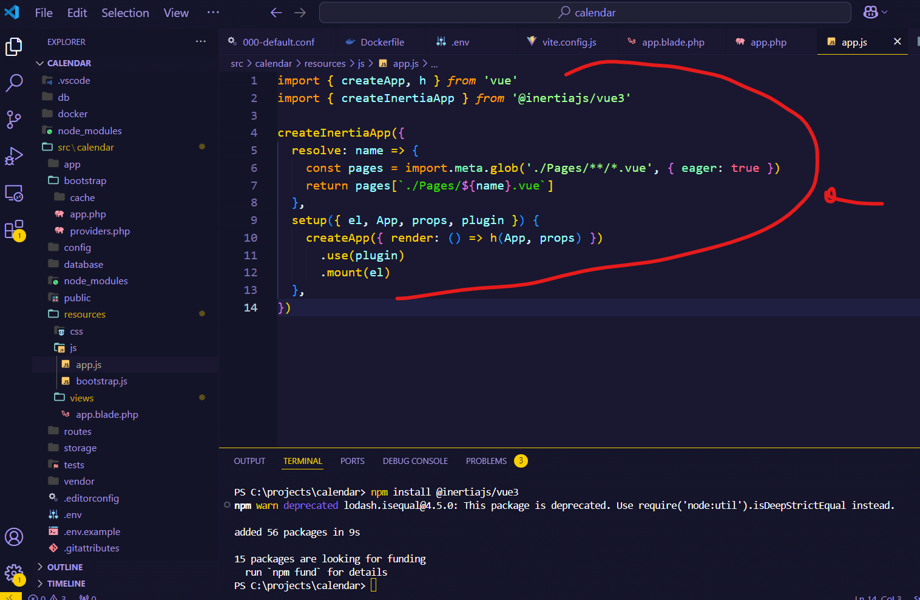This screenshot has width=920, height=600.
Task: Click the command center search box
Action: click(586, 12)
